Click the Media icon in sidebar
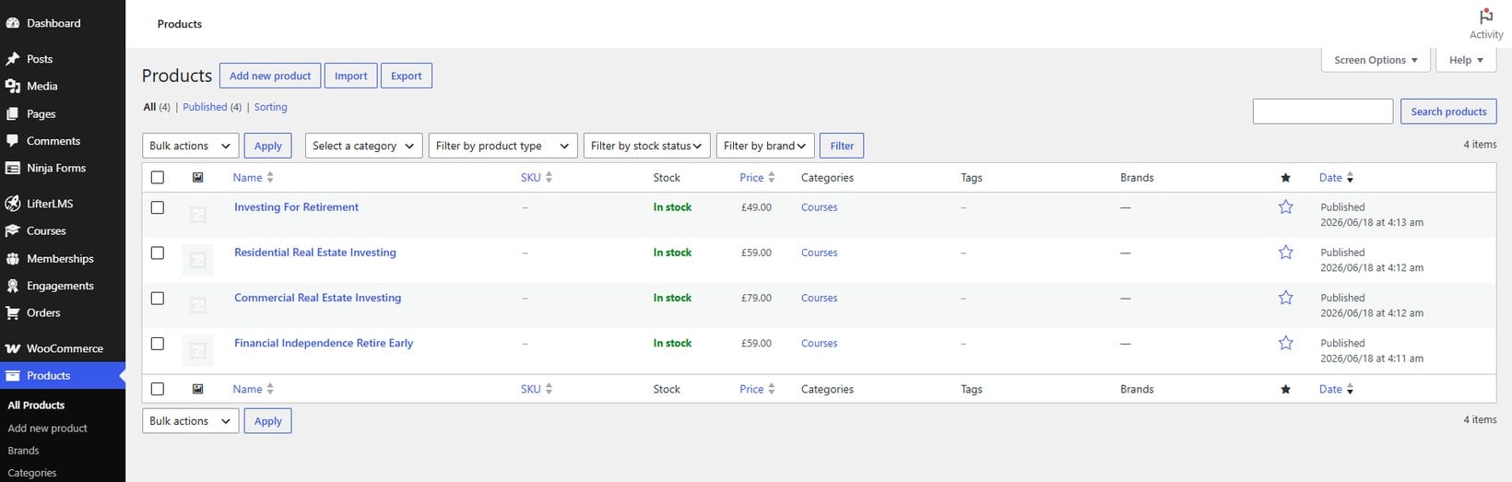 13,86
